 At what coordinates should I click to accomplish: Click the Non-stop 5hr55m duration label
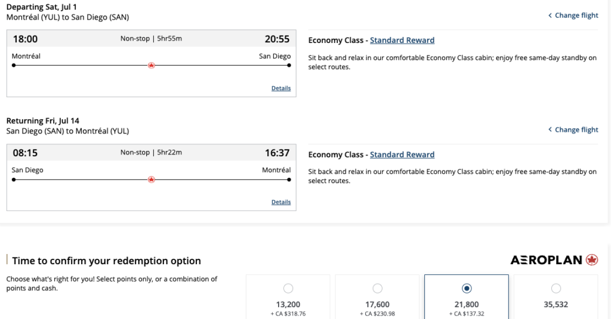151,39
